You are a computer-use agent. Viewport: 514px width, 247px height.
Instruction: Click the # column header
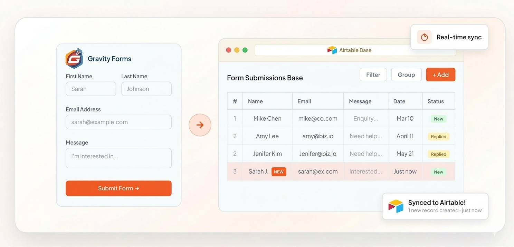pos(235,101)
